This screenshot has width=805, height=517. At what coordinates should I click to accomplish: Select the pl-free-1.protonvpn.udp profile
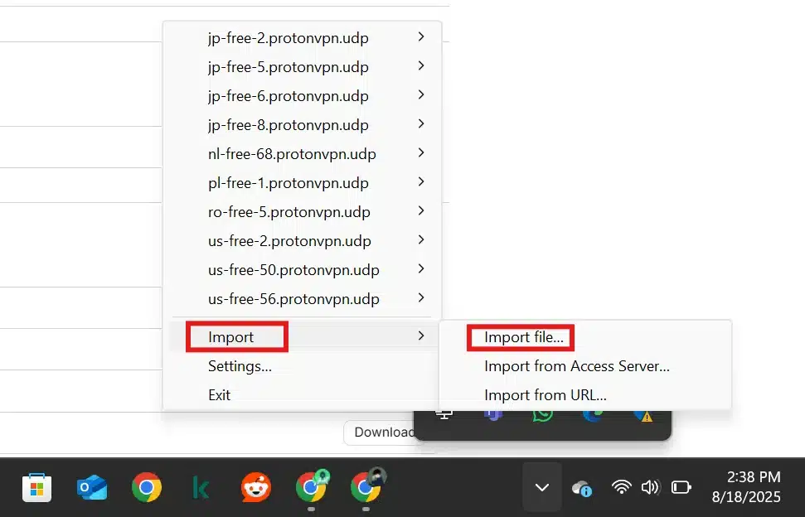302,182
